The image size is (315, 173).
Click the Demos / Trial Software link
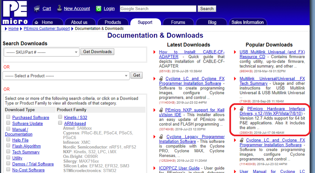(x=33, y=164)
